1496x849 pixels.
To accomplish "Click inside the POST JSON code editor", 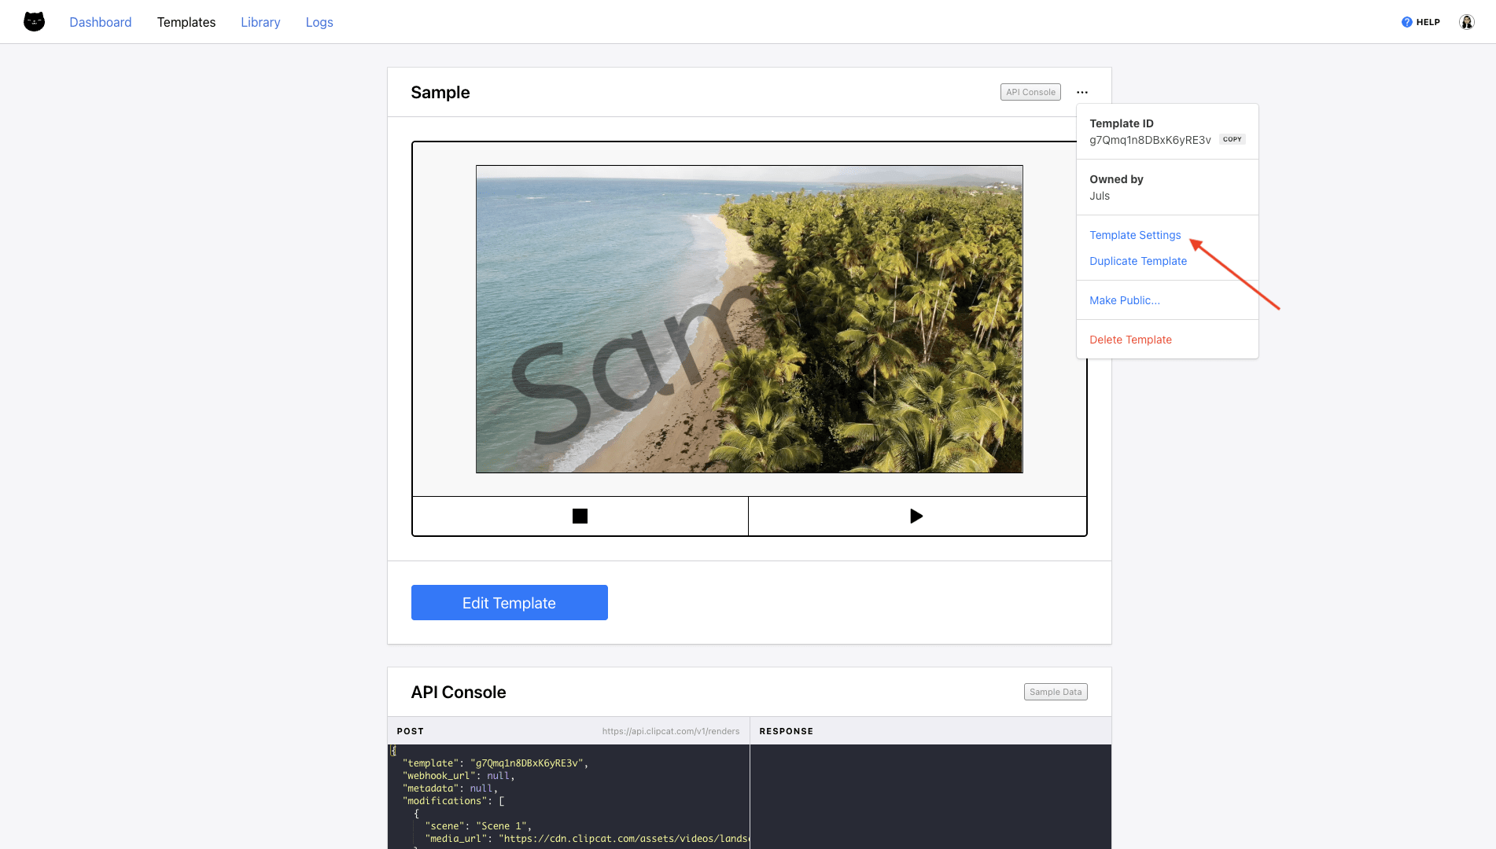I will (x=569, y=796).
